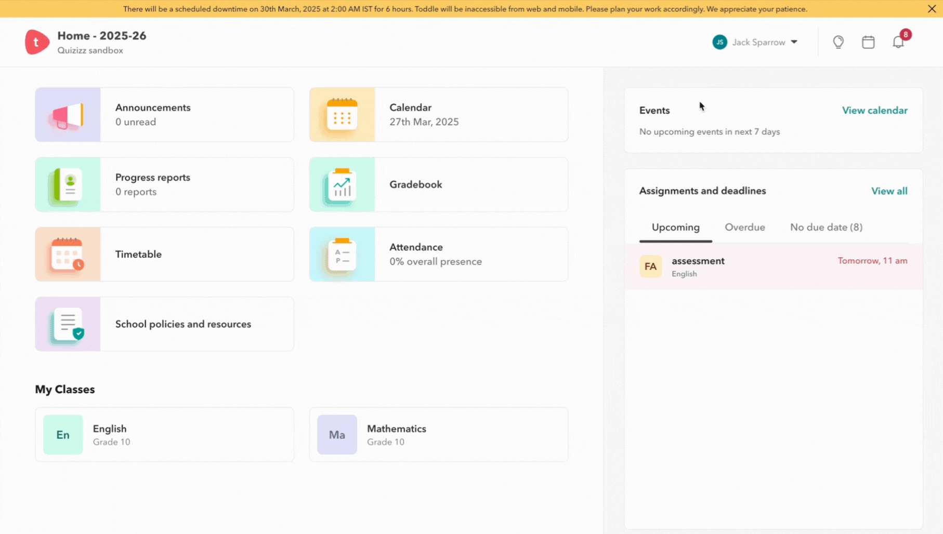The height and width of the screenshot is (534, 943).
Task: Open the Attendance clipboard icon
Action: (x=342, y=254)
